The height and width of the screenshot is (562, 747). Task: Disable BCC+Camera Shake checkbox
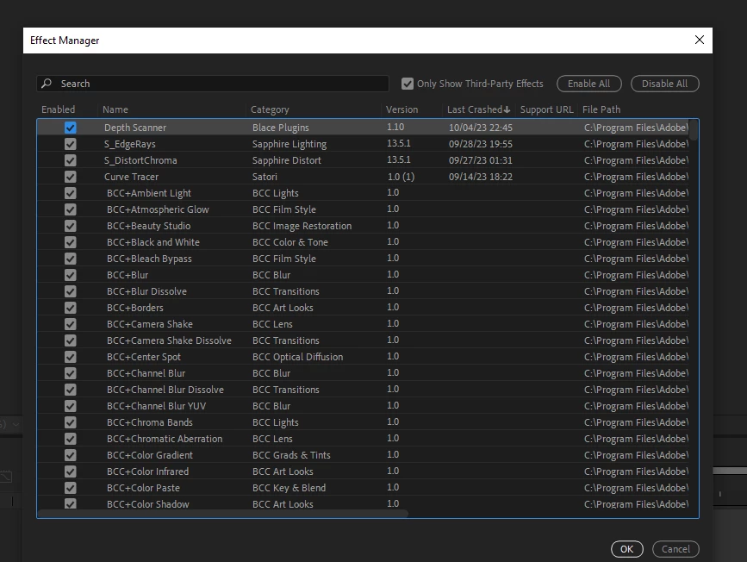point(71,324)
